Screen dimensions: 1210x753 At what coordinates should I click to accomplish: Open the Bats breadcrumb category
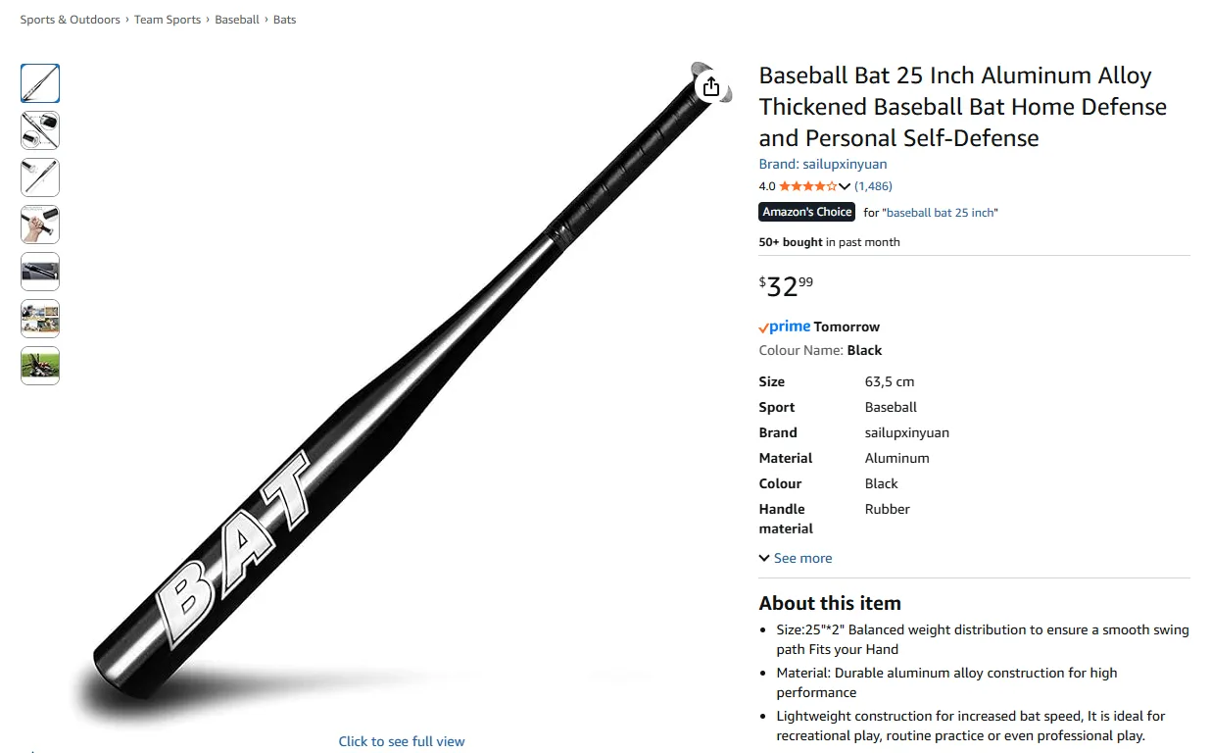point(284,19)
